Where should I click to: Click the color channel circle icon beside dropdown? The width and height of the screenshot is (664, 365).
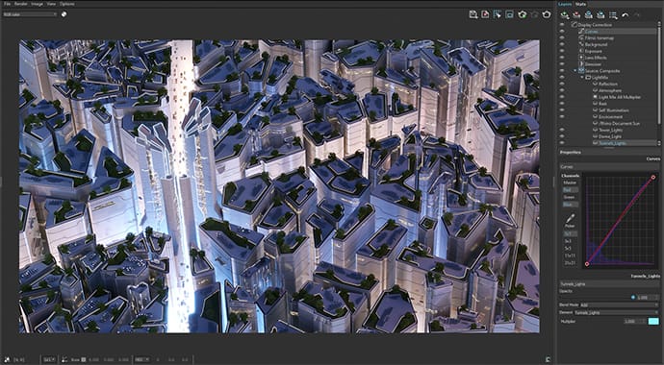click(x=64, y=14)
